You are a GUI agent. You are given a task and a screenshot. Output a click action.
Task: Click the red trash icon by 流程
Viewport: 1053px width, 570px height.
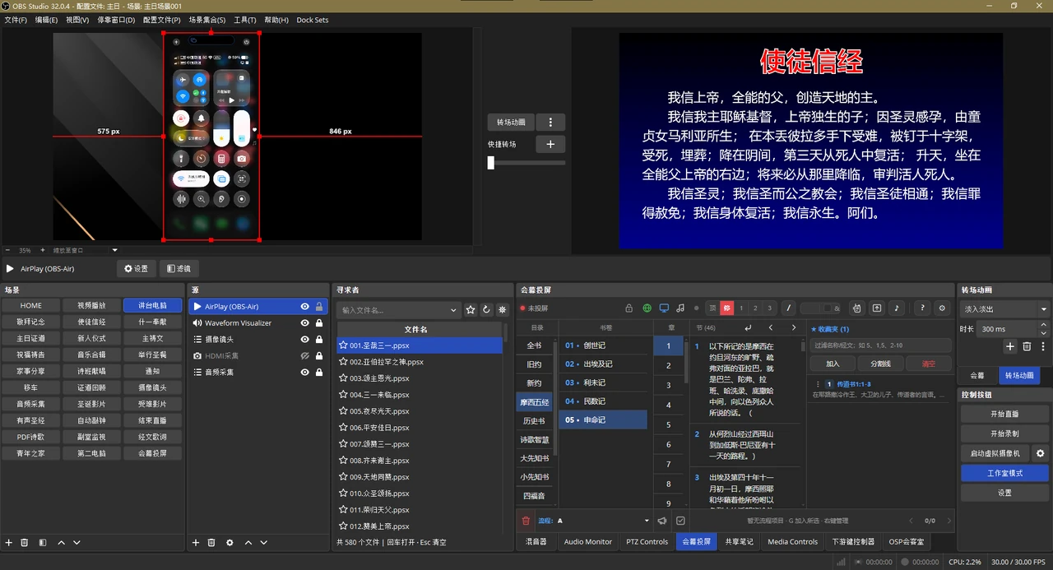(526, 521)
